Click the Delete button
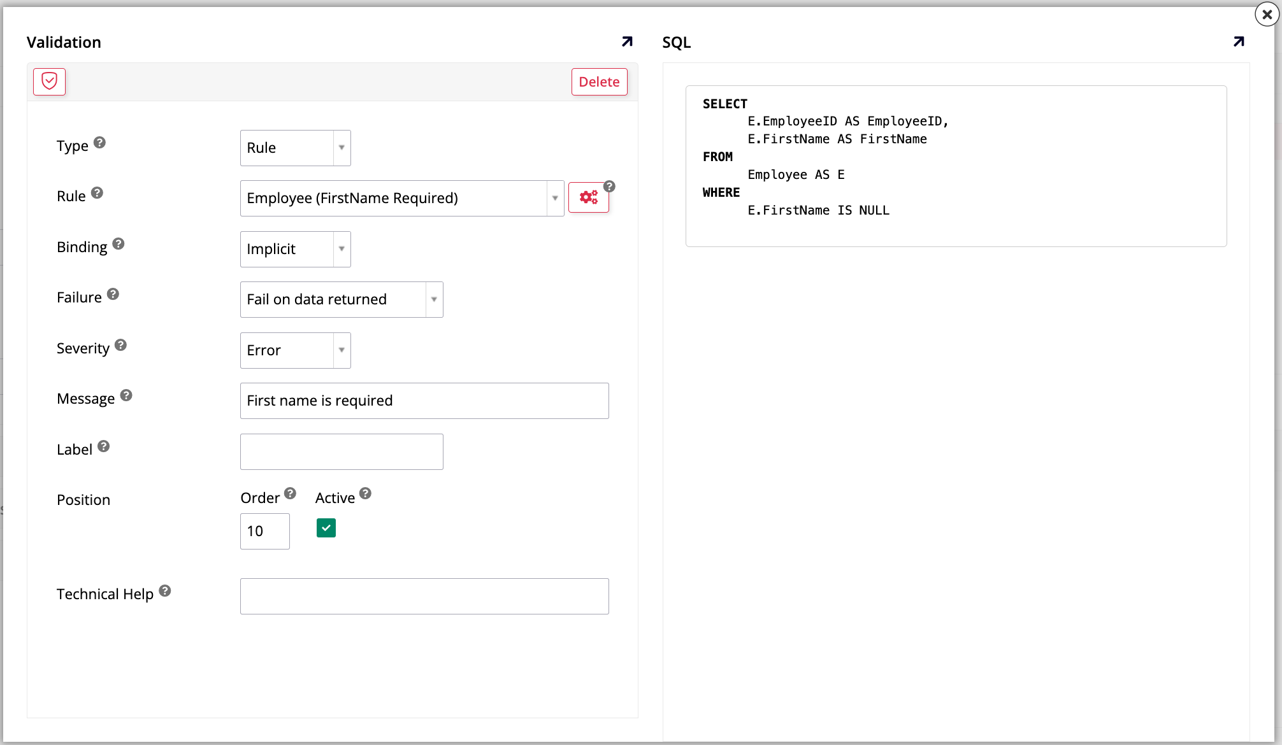 [599, 82]
